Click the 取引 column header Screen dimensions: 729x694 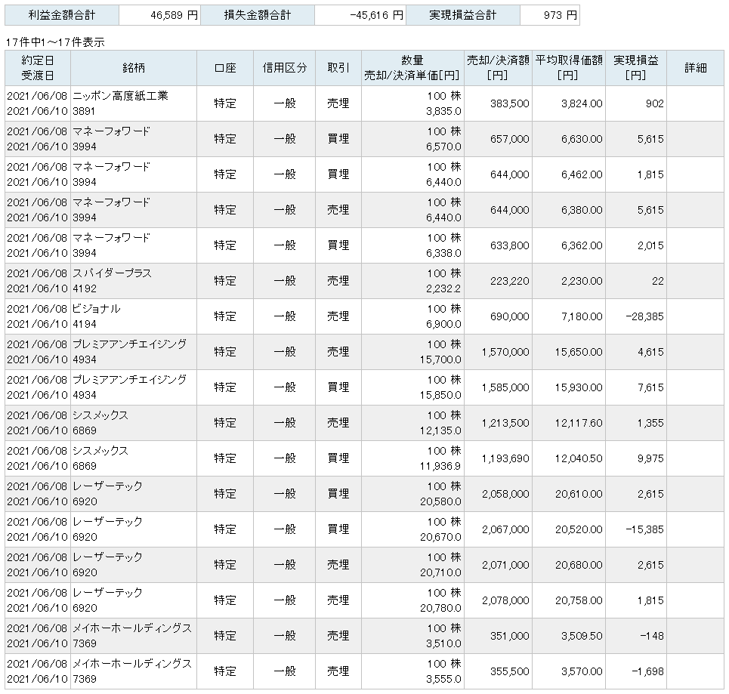tap(338, 68)
